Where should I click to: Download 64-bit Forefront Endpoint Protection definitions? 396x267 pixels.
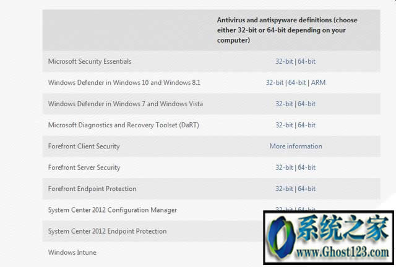pyautogui.click(x=306, y=189)
